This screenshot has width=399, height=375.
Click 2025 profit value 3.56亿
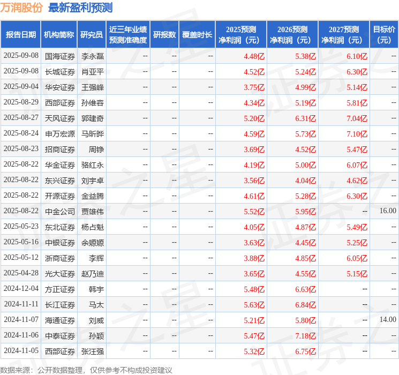click(x=254, y=181)
